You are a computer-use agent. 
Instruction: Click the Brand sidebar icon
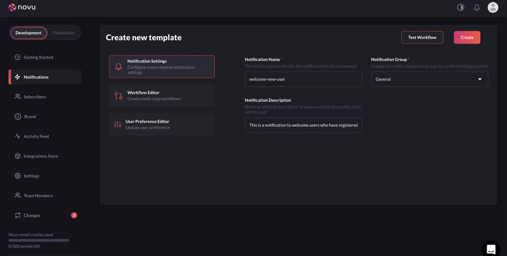click(18, 117)
